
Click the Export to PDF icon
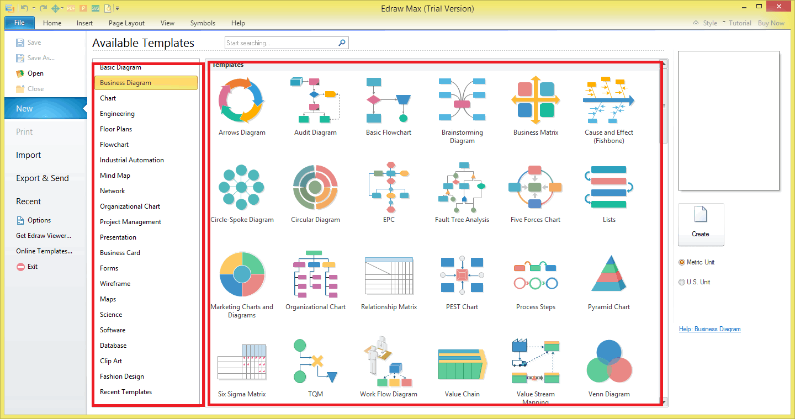[71, 8]
